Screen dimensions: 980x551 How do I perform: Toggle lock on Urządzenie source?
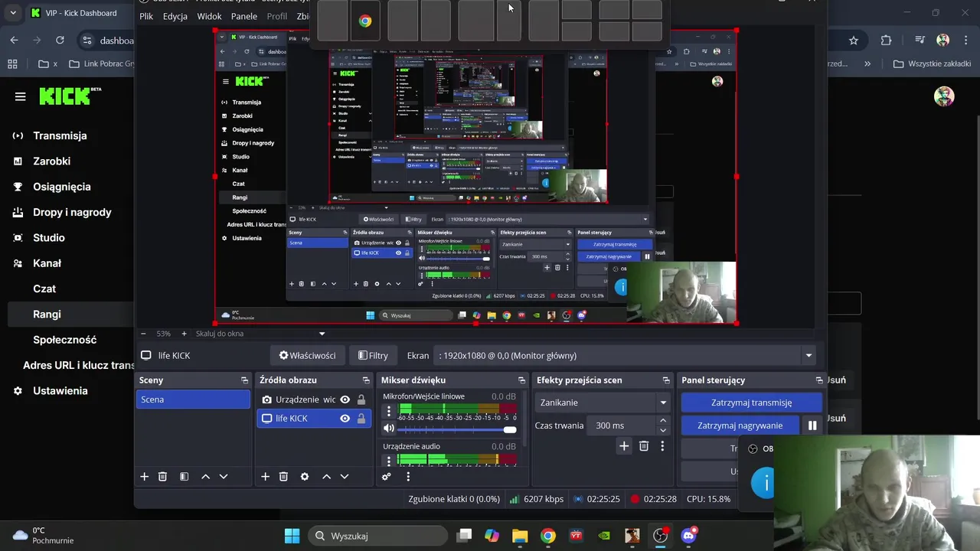pyautogui.click(x=361, y=399)
